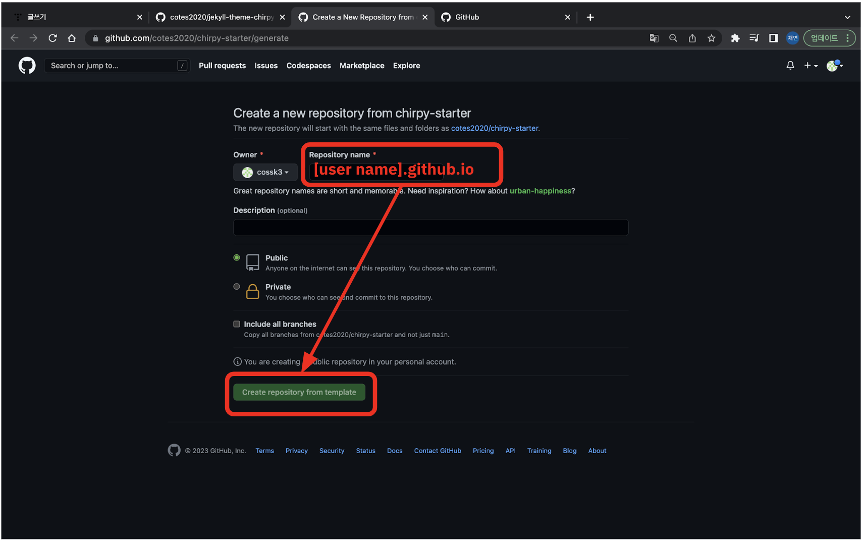This screenshot has height=543, width=863.
Task: Click the site lock icon in address bar
Action: pos(95,38)
